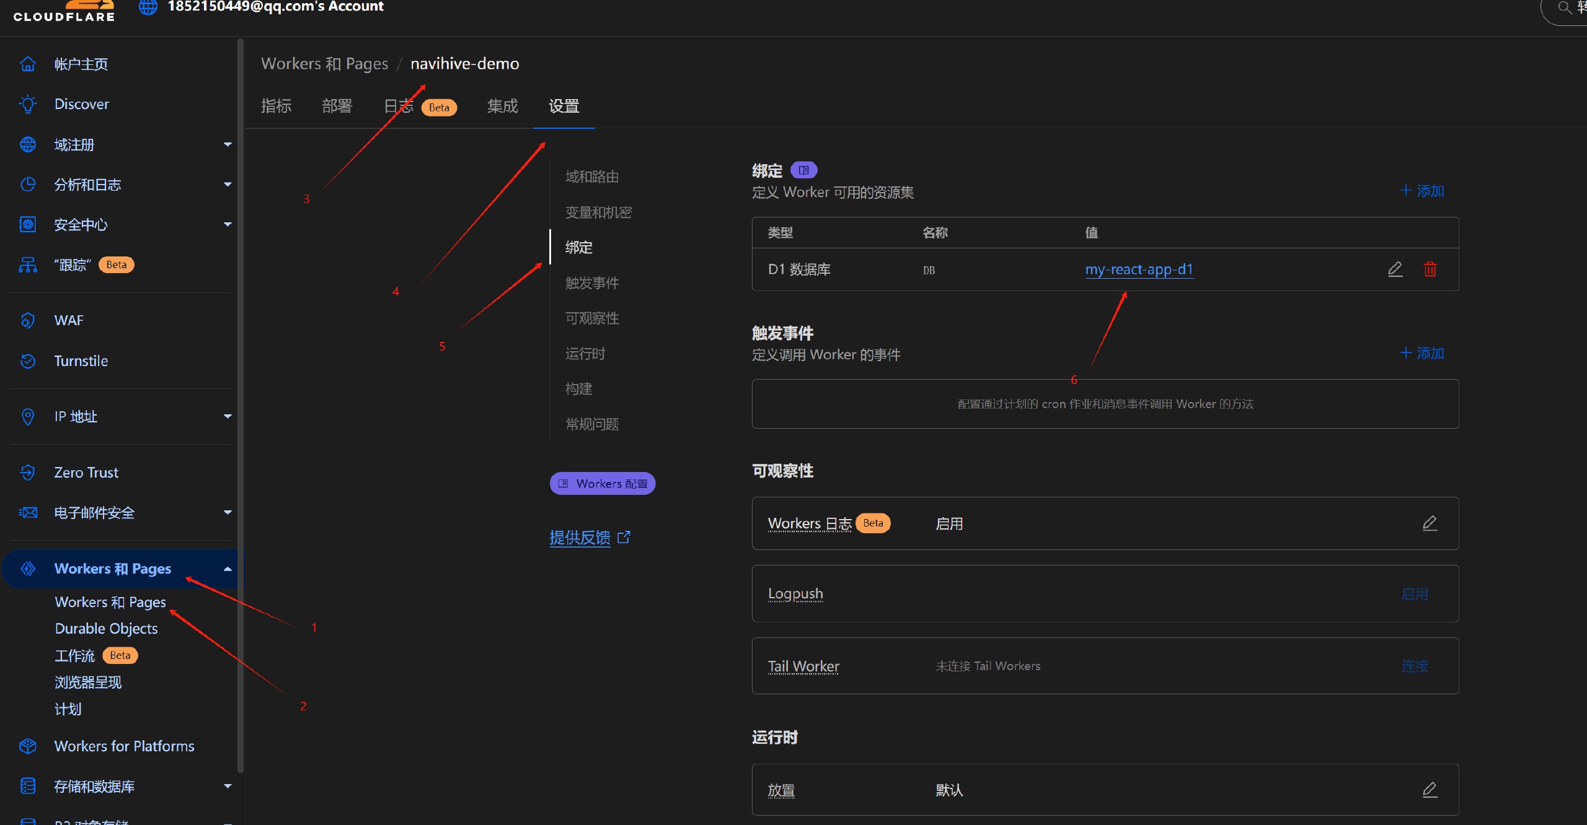Expand the 分析和日志 dropdown arrow
This screenshot has height=825, width=1587.
[x=228, y=185]
